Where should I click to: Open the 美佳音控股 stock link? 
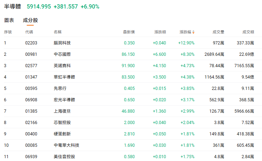point(64,157)
